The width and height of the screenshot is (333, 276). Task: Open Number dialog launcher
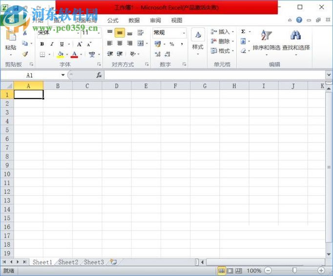[184, 64]
